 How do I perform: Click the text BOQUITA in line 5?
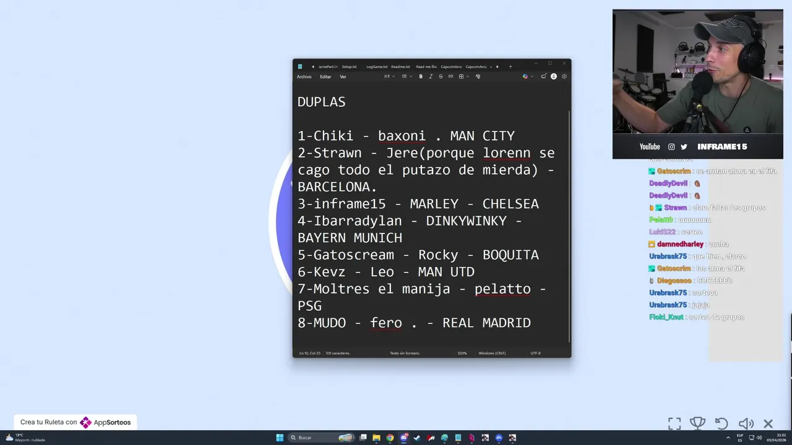pos(510,255)
